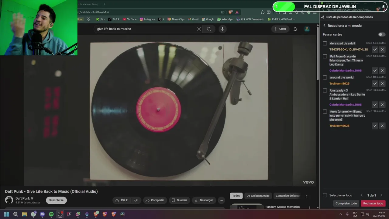389x219 pixels.
Task: Go to previous page of requests
Action: point(362,195)
